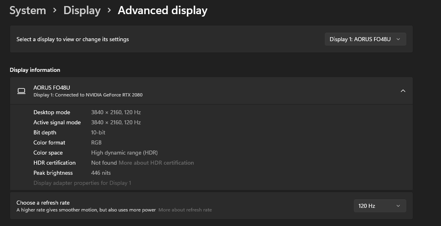Click the Active signal mode label

57,122
